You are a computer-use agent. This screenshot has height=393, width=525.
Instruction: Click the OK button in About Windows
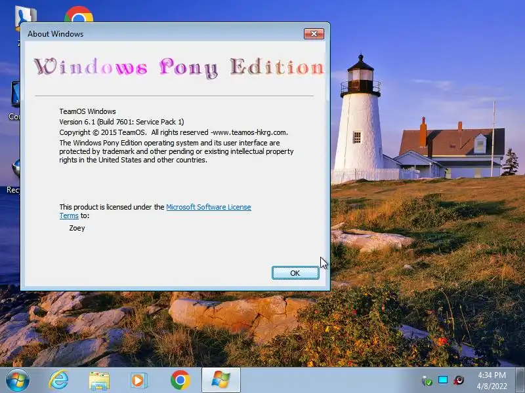click(x=295, y=273)
